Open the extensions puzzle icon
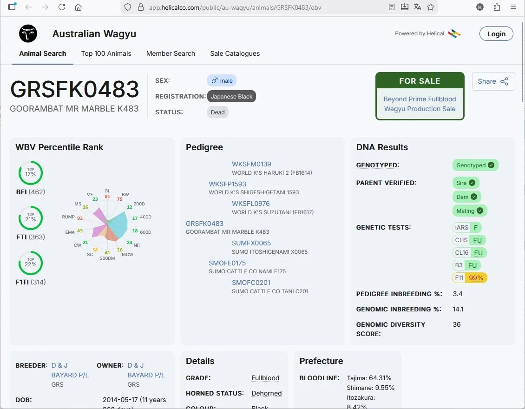 point(497,7)
